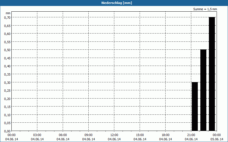Screen dimensions: 228x142
Task: Click the Summe = 1,5 mm label
Action: [205, 9]
